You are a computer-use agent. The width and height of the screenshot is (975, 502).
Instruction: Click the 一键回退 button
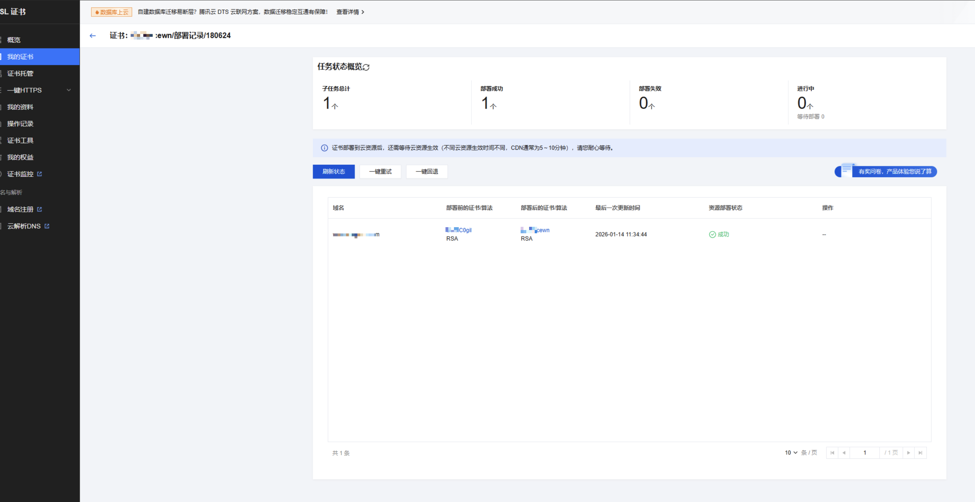click(x=427, y=172)
